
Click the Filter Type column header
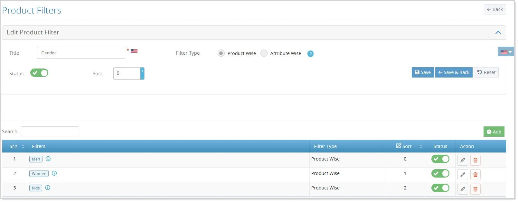coord(347,146)
